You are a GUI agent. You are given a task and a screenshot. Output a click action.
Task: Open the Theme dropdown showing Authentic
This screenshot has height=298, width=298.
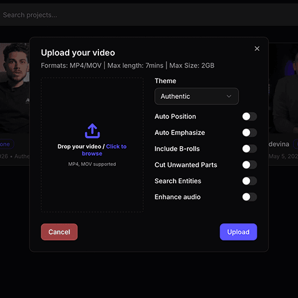(197, 96)
